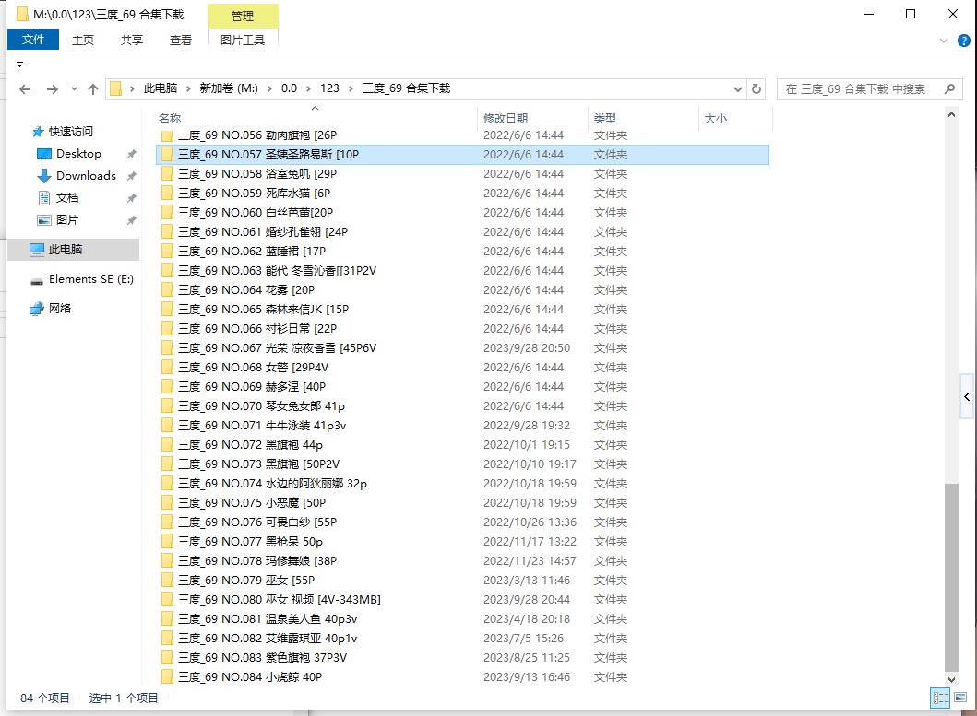Screen dimensions: 977x716
Task: Open the 文件 menu
Action: [x=33, y=40]
